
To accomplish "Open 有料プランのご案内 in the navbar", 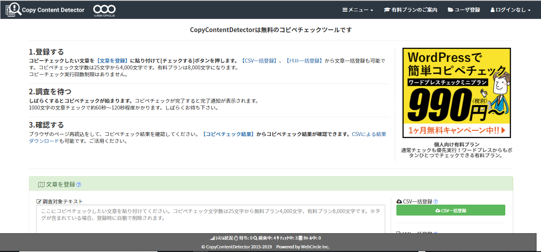I will [x=410, y=10].
